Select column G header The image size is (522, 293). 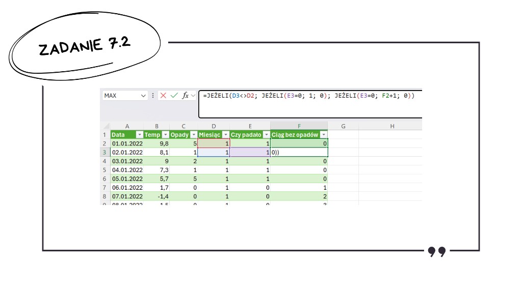pyautogui.click(x=343, y=126)
